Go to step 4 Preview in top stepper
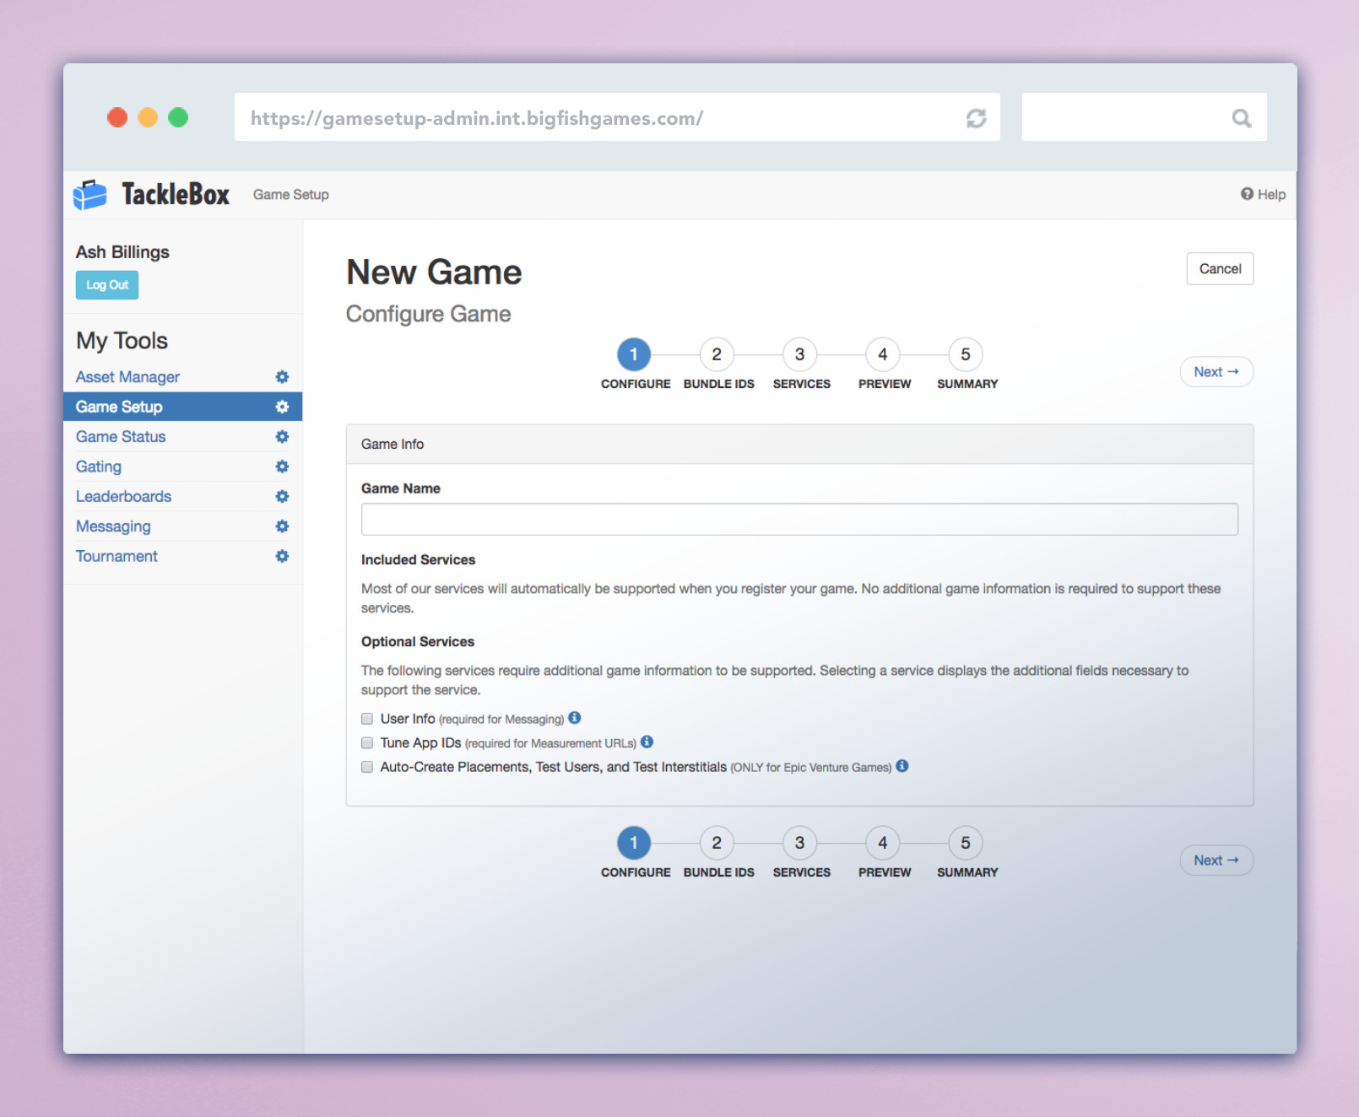 click(883, 354)
